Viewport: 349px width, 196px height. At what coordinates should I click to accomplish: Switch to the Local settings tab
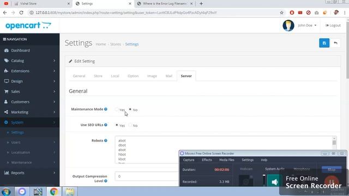coord(115,76)
